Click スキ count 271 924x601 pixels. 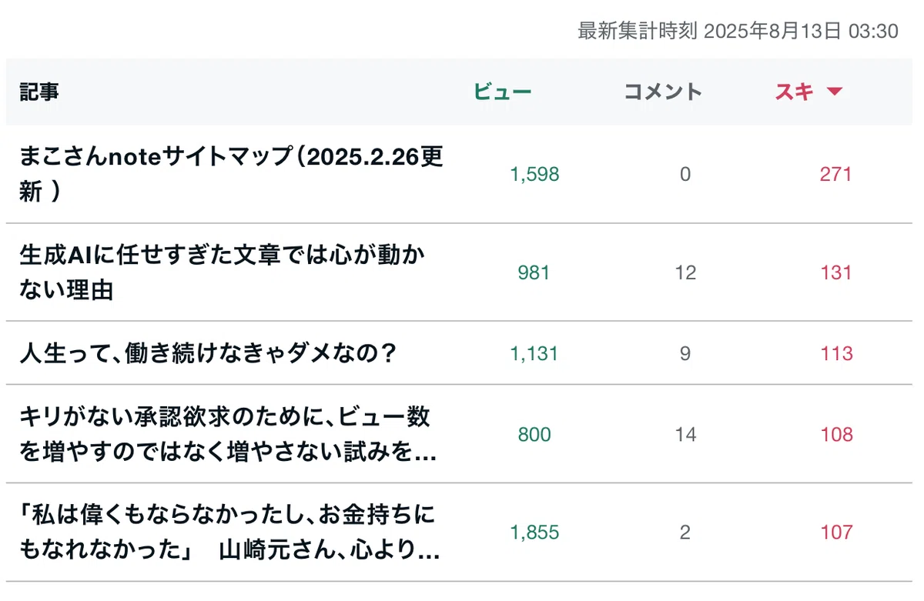[x=836, y=175]
